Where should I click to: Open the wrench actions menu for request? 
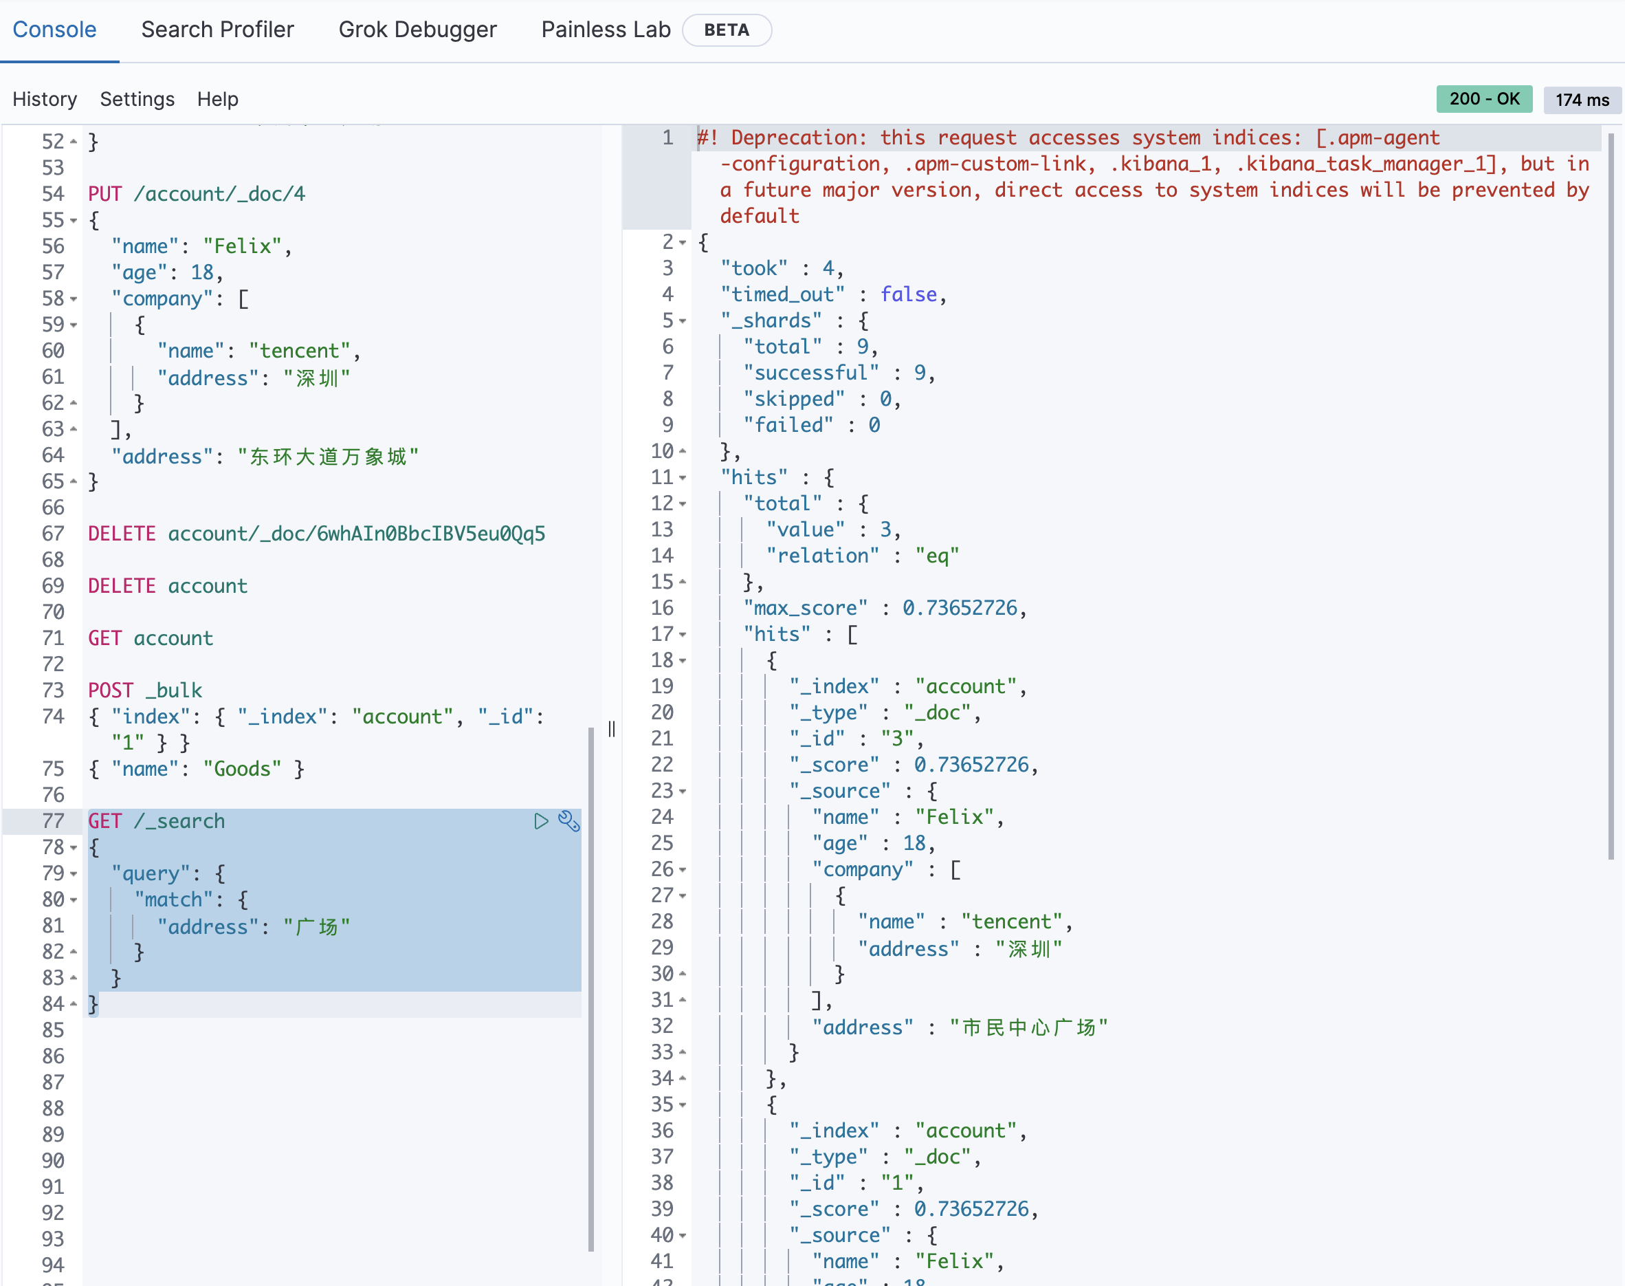[x=569, y=820]
